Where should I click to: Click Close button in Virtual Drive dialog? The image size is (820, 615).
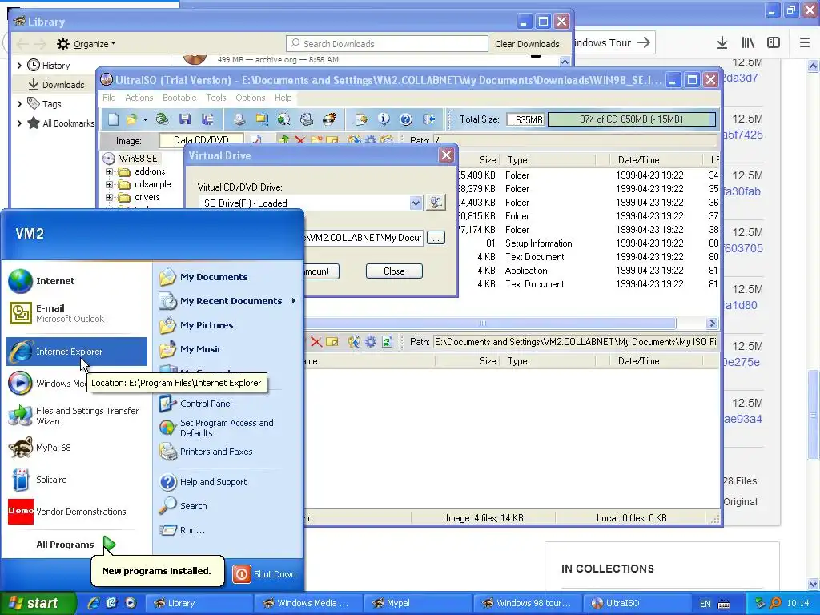coord(394,271)
